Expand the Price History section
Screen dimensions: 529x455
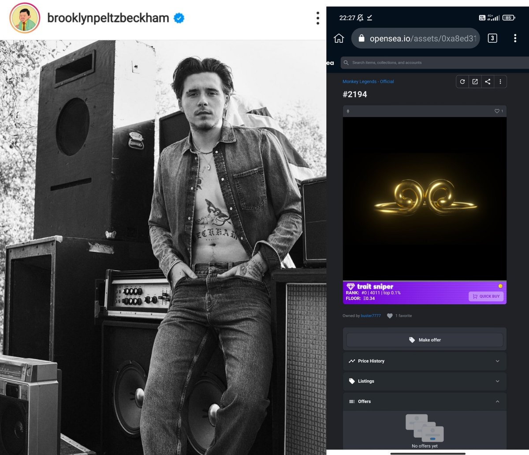(x=425, y=361)
